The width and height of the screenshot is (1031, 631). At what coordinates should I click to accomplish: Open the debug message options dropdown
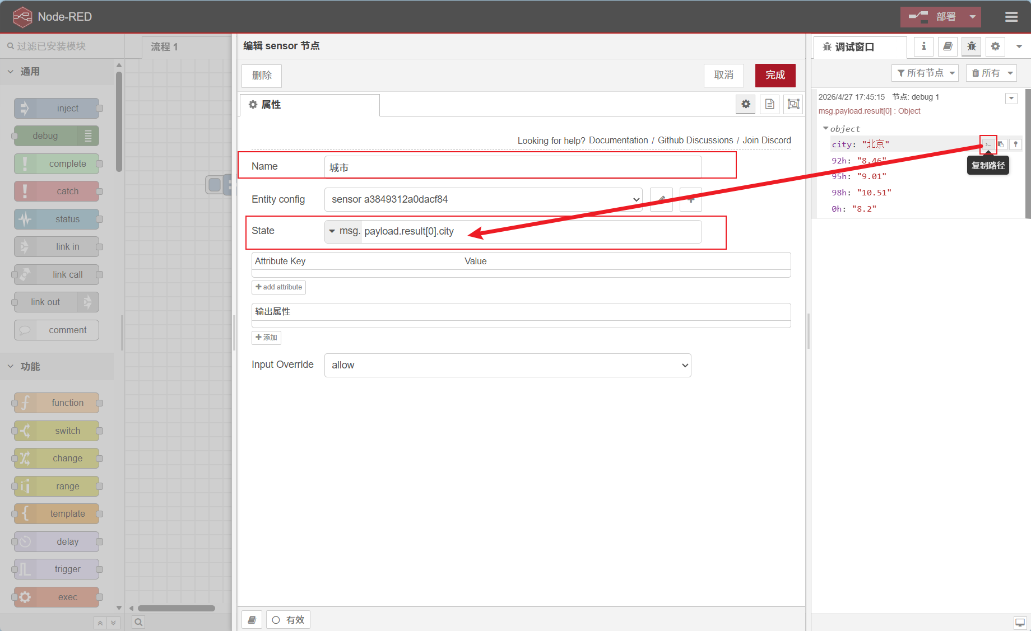(x=1011, y=98)
